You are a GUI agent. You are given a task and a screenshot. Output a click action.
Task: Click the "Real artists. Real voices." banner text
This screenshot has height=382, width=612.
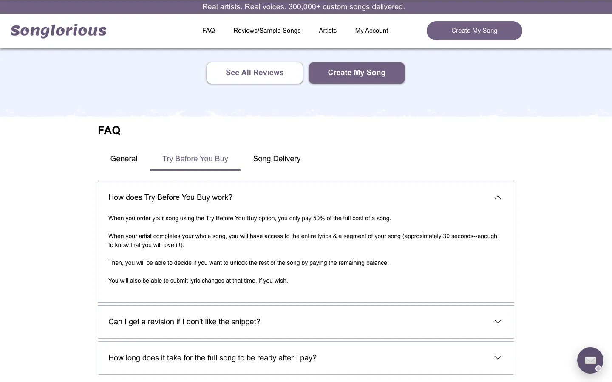[x=303, y=7]
